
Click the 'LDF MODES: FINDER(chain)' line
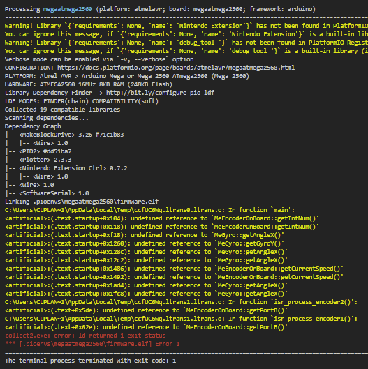coord(82,101)
